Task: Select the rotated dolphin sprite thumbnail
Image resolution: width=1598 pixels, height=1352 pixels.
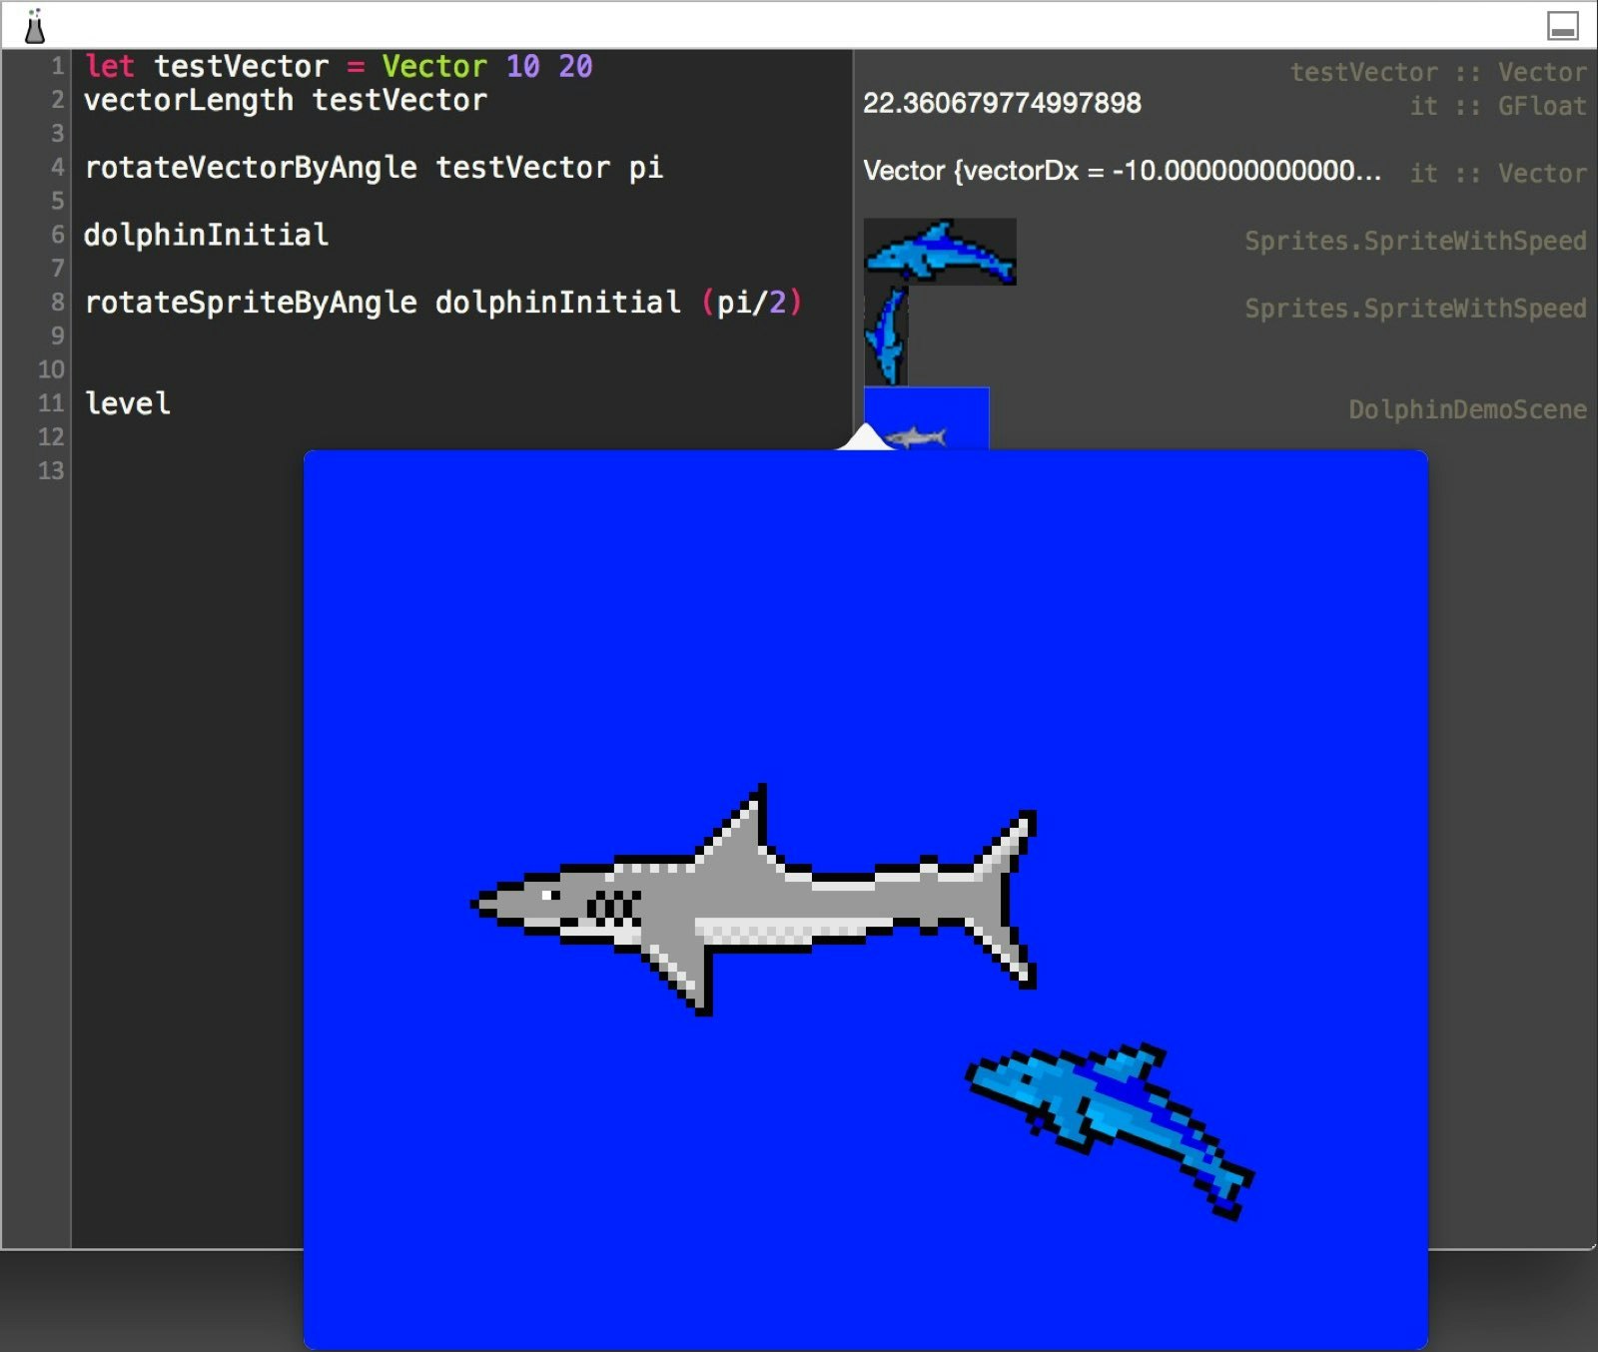Action: point(887,335)
